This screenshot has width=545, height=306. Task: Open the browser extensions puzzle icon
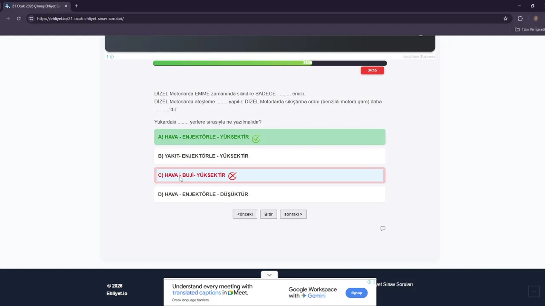coord(520,19)
